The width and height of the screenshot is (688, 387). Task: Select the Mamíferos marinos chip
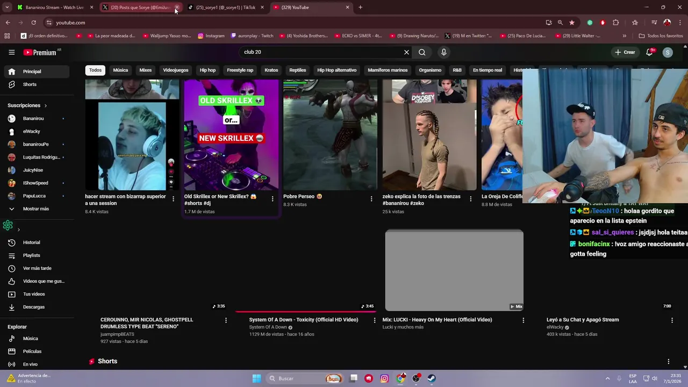[x=388, y=70]
